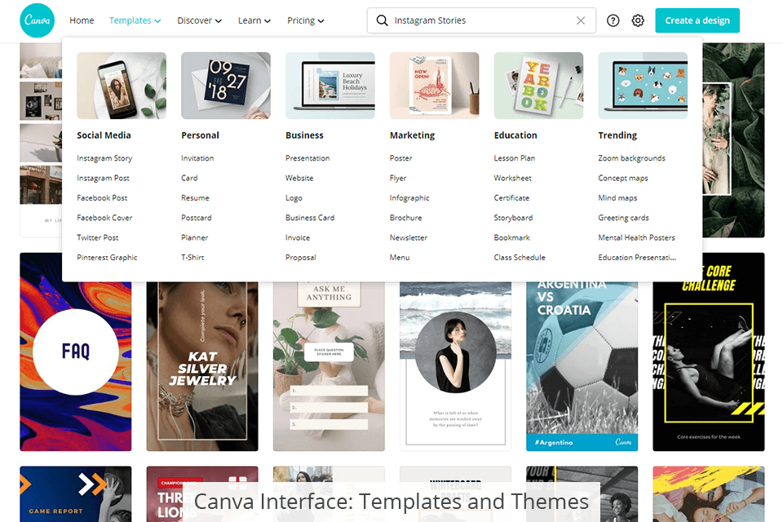Pick Mind maps under Trending
This screenshot has width=783, height=522.
[617, 198]
